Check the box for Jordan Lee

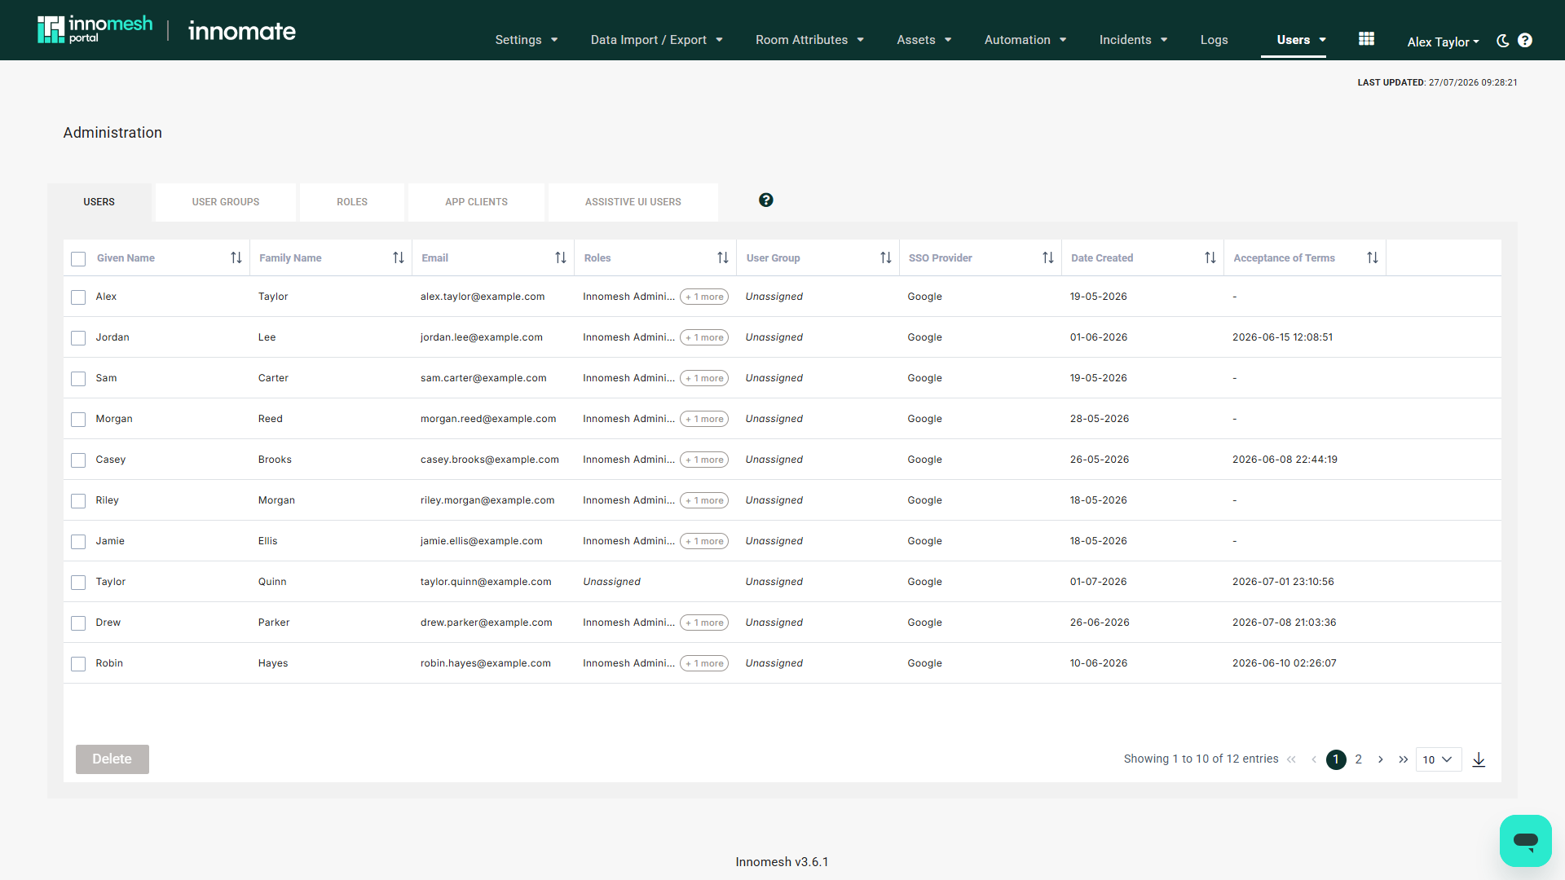tap(78, 338)
